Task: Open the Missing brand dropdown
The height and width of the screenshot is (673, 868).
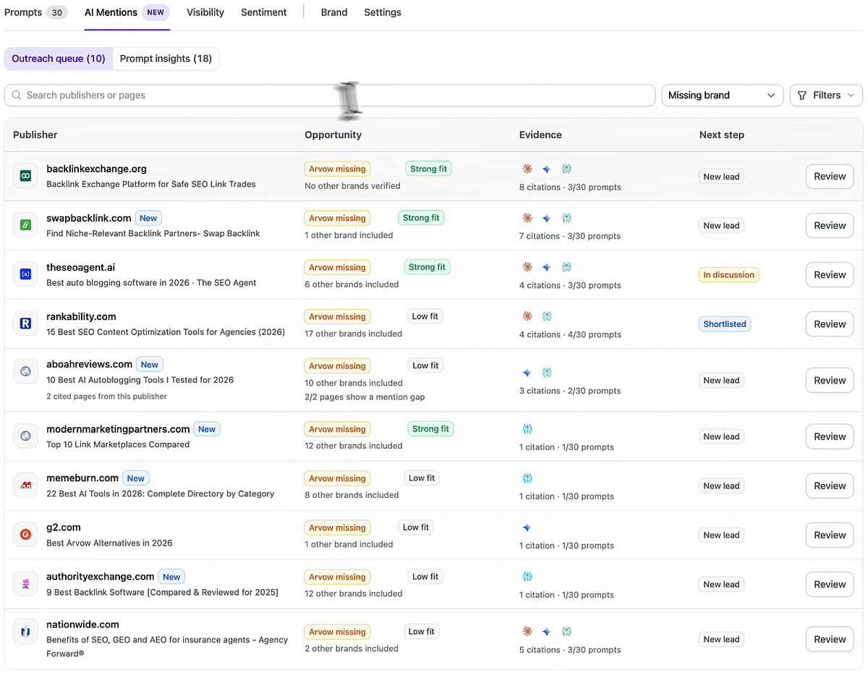Action: (x=722, y=96)
